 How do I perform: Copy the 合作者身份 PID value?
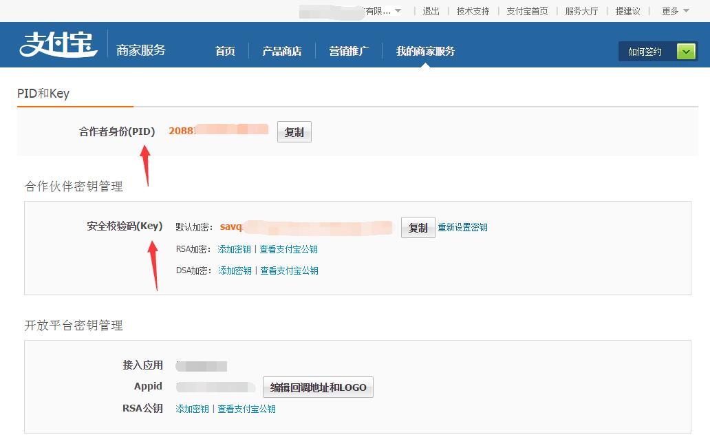click(x=294, y=132)
